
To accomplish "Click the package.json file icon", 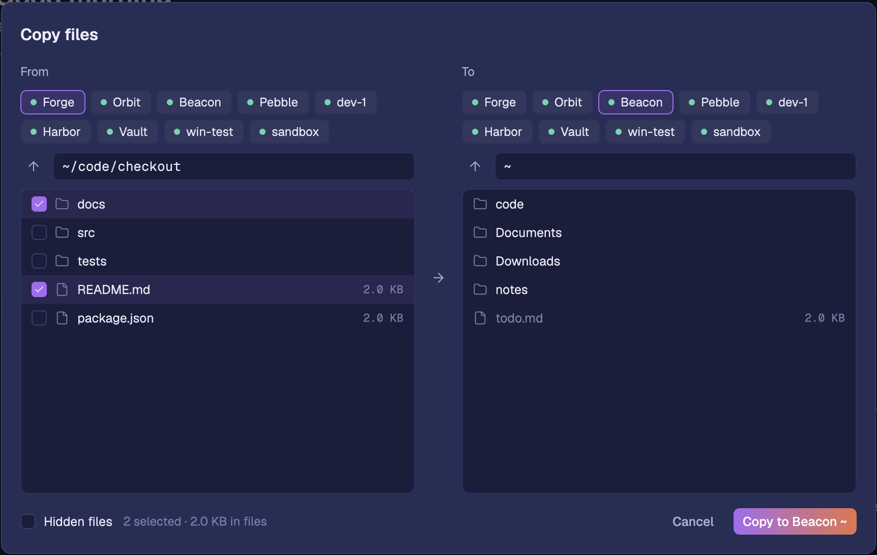I will (x=62, y=318).
